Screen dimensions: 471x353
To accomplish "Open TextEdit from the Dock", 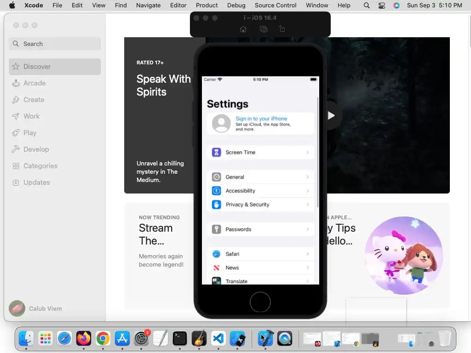I will [161, 339].
